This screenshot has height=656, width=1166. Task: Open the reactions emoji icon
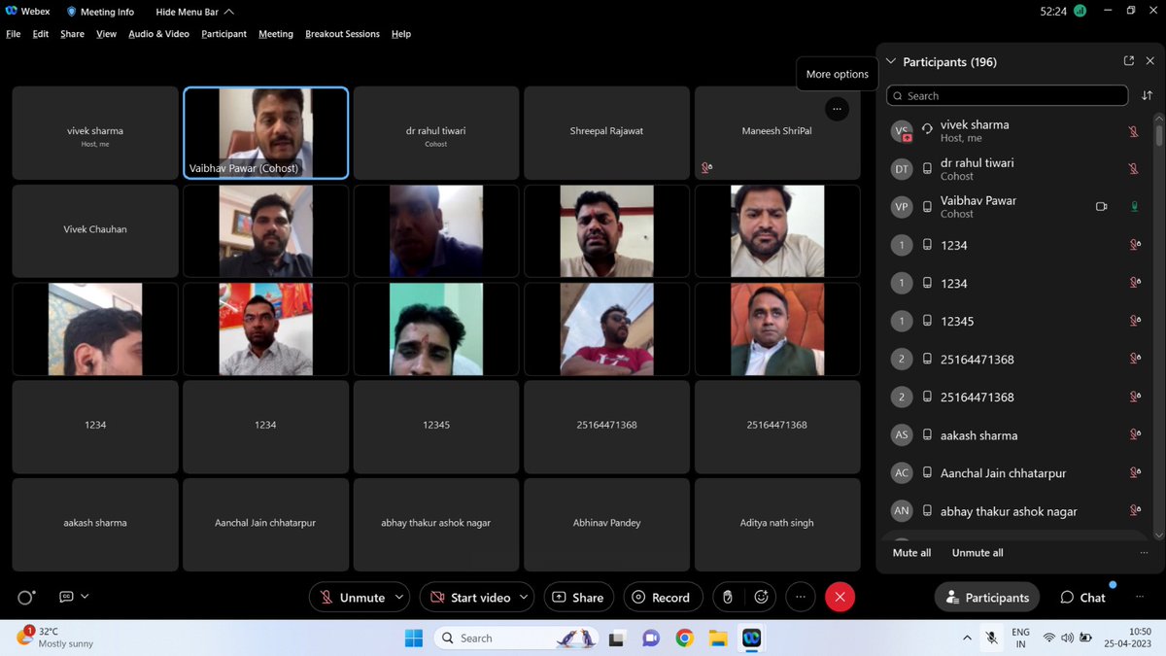762,597
